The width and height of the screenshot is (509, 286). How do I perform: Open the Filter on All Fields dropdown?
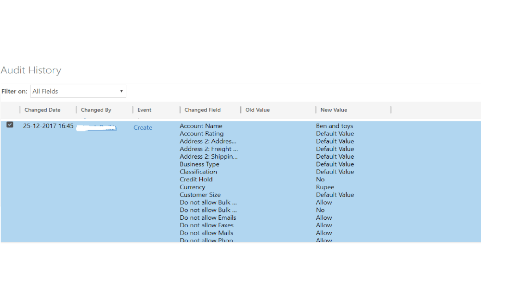coord(78,91)
